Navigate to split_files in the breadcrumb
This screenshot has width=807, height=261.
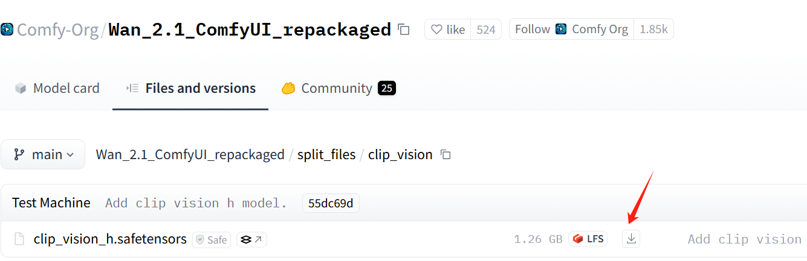click(x=326, y=154)
